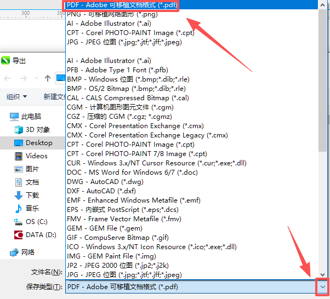Open OS (C:) drive
Screen dimensions: 330x299
tap(31, 222)
